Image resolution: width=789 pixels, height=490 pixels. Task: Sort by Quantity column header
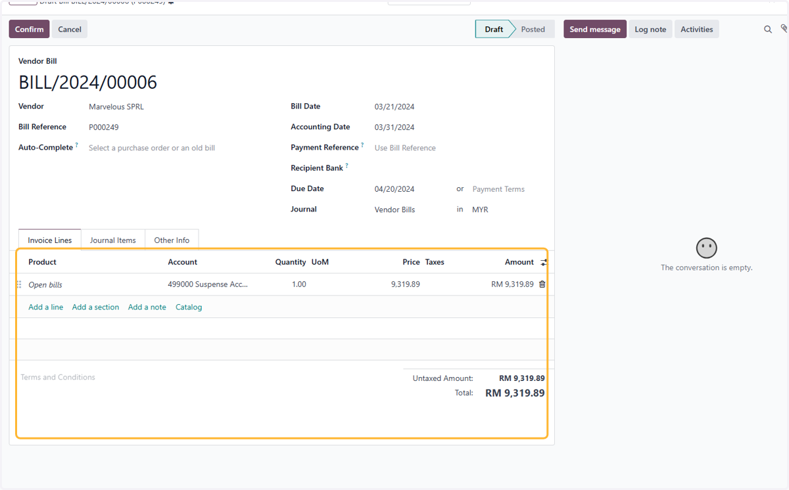291,261
